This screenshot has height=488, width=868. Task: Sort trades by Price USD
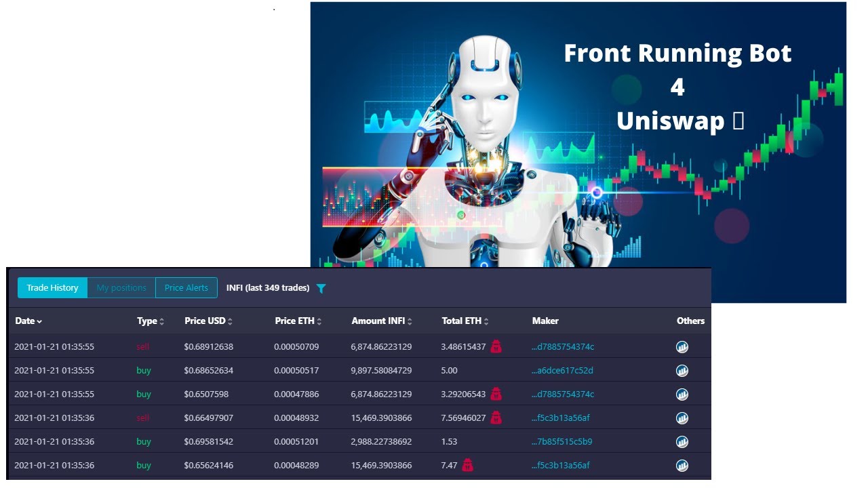pyautogui.click(x=208, y=321)
